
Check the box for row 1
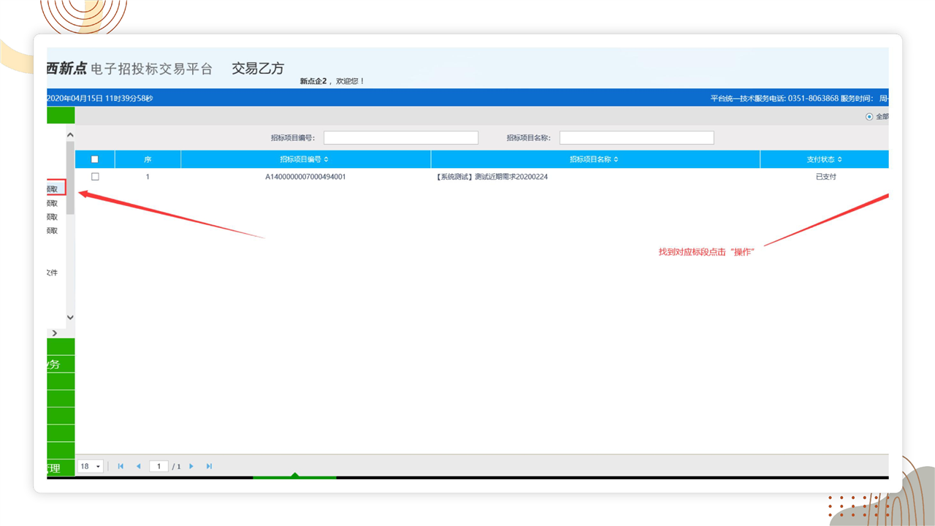click(x=95, y=177)
